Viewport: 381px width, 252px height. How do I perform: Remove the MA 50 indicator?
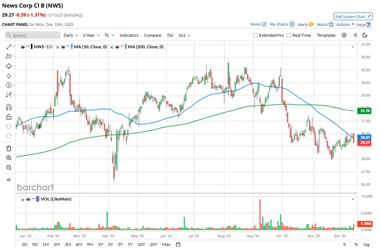pos(58,47)
